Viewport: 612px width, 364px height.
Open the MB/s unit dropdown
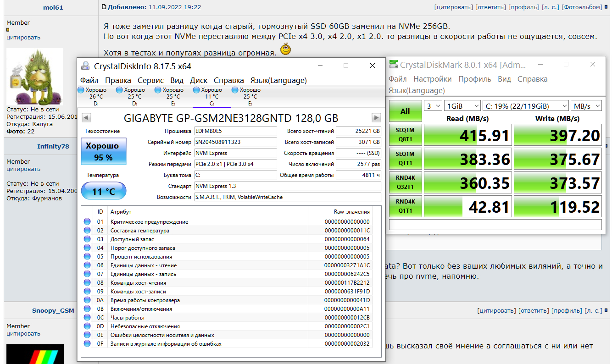point(586,106)
